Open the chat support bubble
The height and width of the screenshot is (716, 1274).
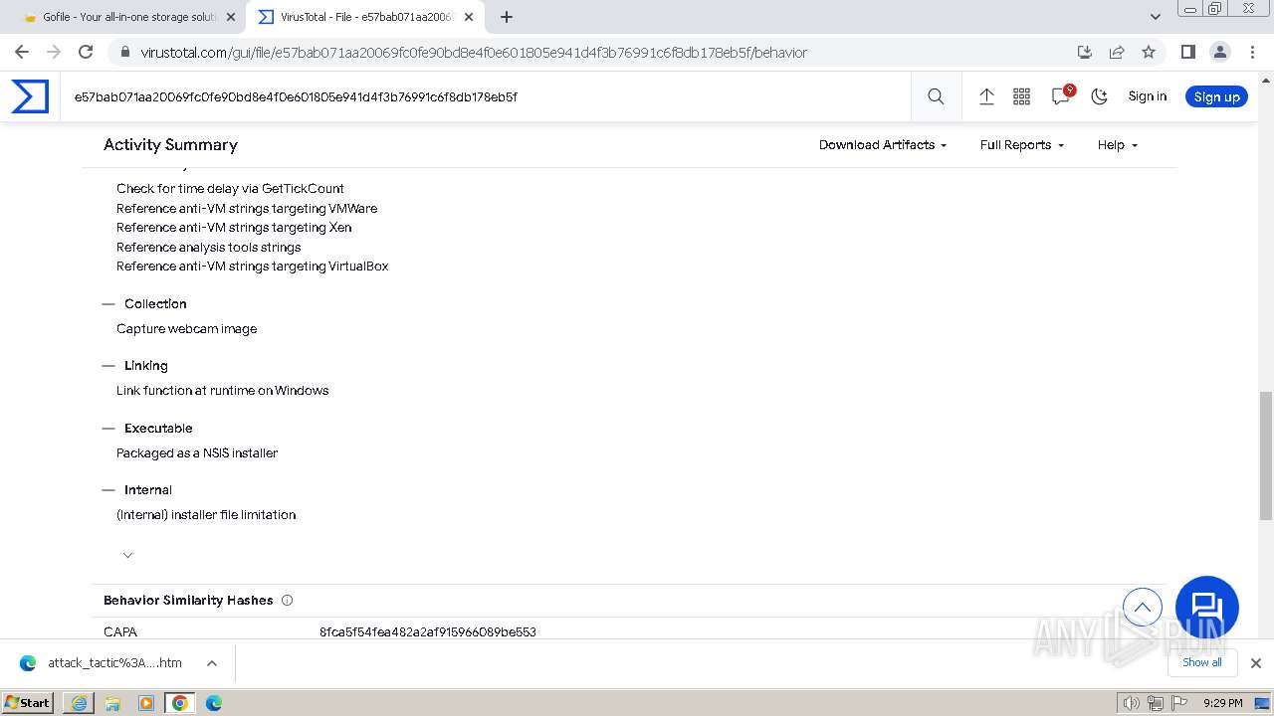1206,608
